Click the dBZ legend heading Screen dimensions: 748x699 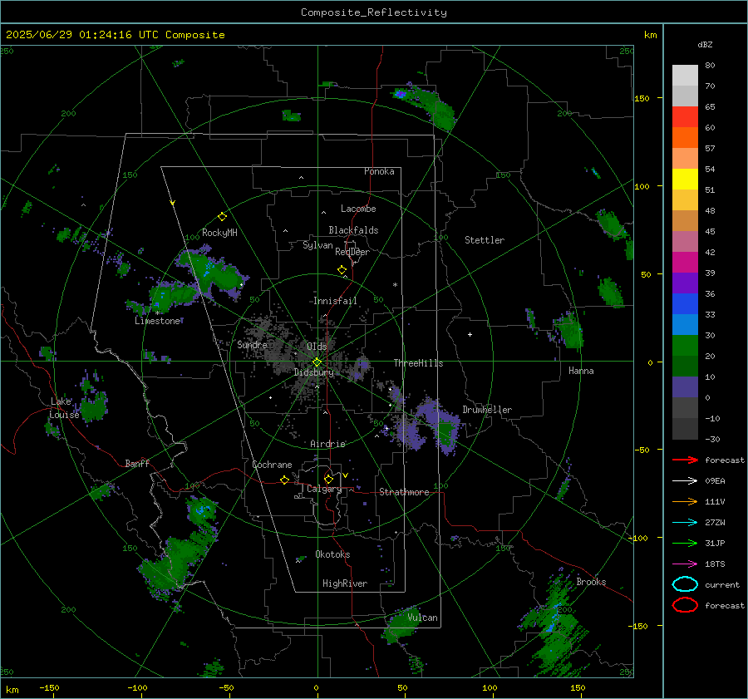pos(705,44)
